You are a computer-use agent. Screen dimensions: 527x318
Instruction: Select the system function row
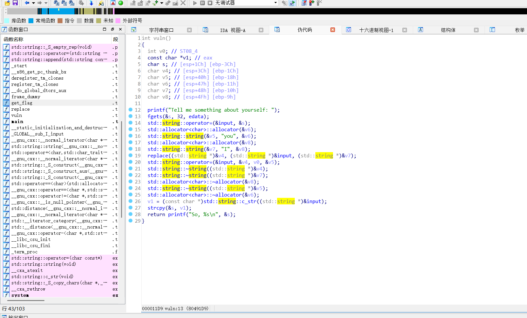61,295
